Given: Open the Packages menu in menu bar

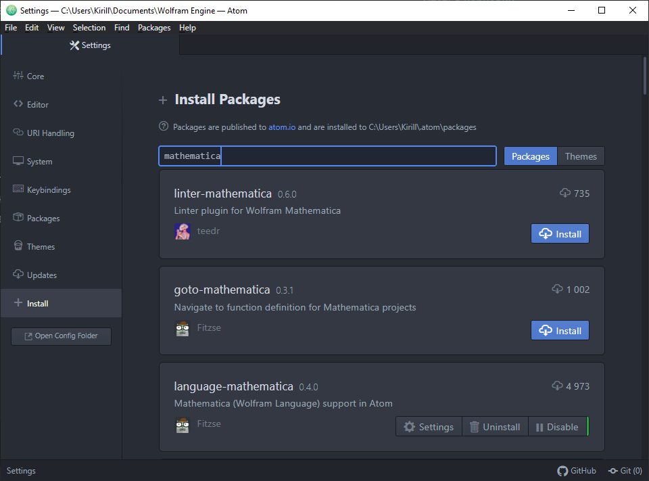Looking at the screenshot, I should point(154,28).
